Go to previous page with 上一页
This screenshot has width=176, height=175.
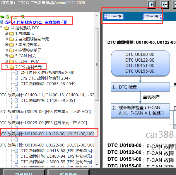click(x=114, y=17)
